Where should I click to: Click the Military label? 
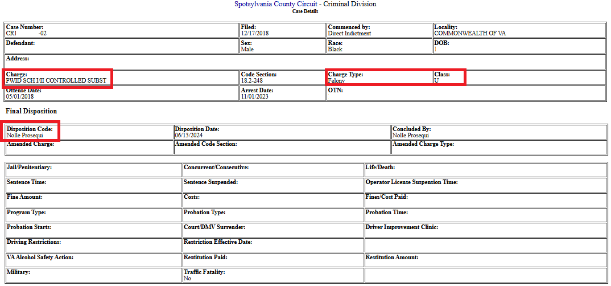point(19,272)
